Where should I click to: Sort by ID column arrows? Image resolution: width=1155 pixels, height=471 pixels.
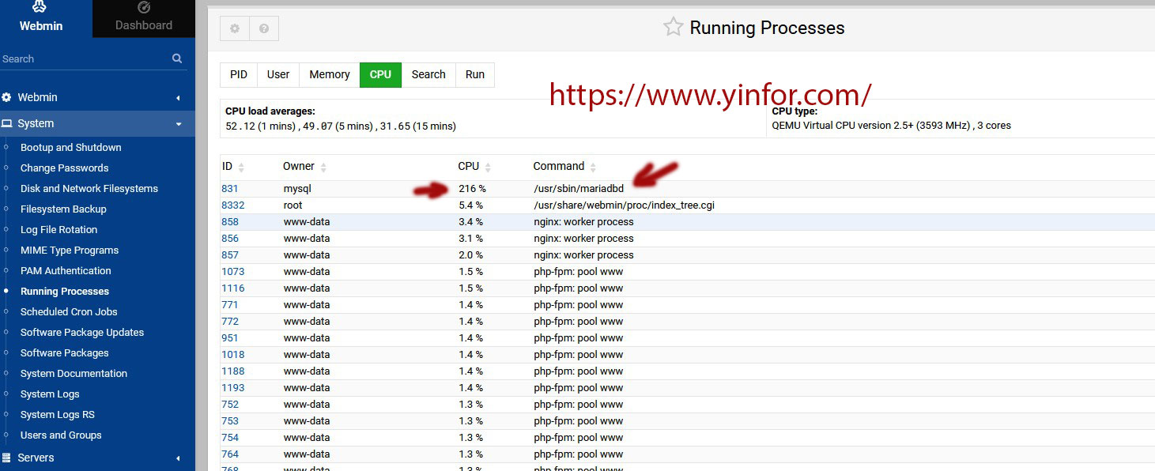241,168
